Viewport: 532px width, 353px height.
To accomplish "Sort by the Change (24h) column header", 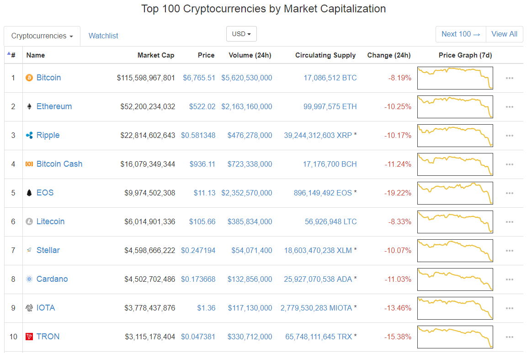I will (x=388, y=55).
